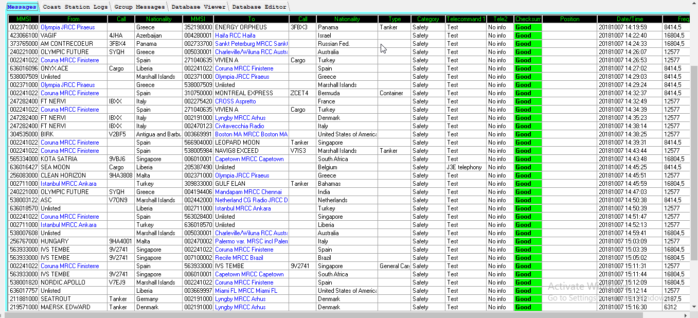Screen dimensions: 698x318
Task: Select the LEOPARD MOON cell
Action: point(251,143)
